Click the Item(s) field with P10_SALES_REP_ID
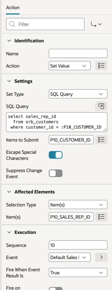 pyautogui.click(x=71, y=217)
